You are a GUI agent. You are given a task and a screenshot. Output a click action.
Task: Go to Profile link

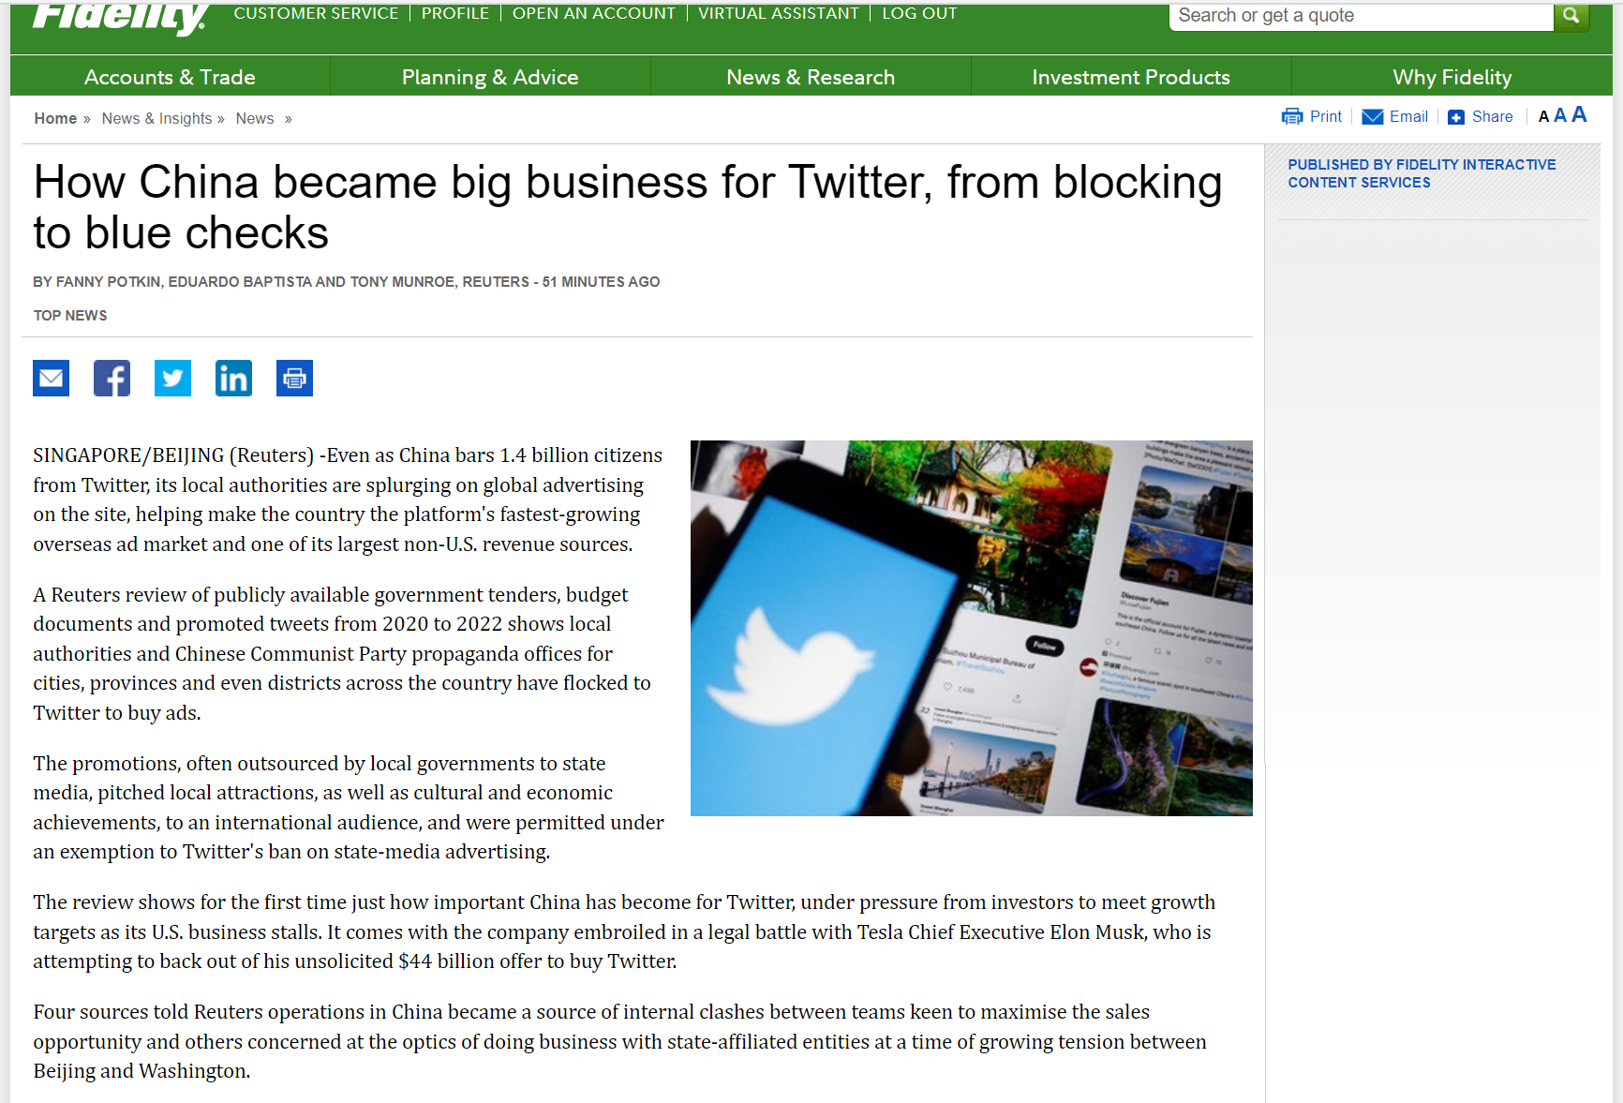455,13
